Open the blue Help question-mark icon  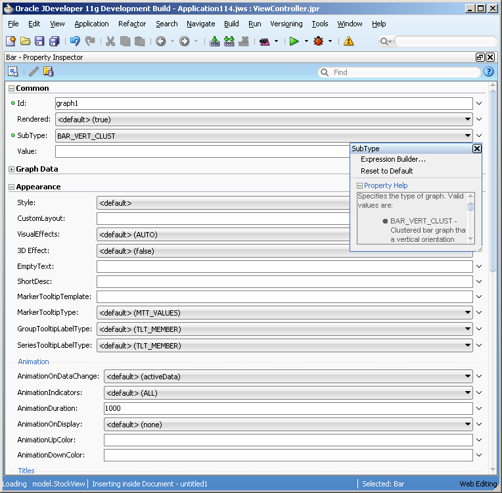click(489, 72)
